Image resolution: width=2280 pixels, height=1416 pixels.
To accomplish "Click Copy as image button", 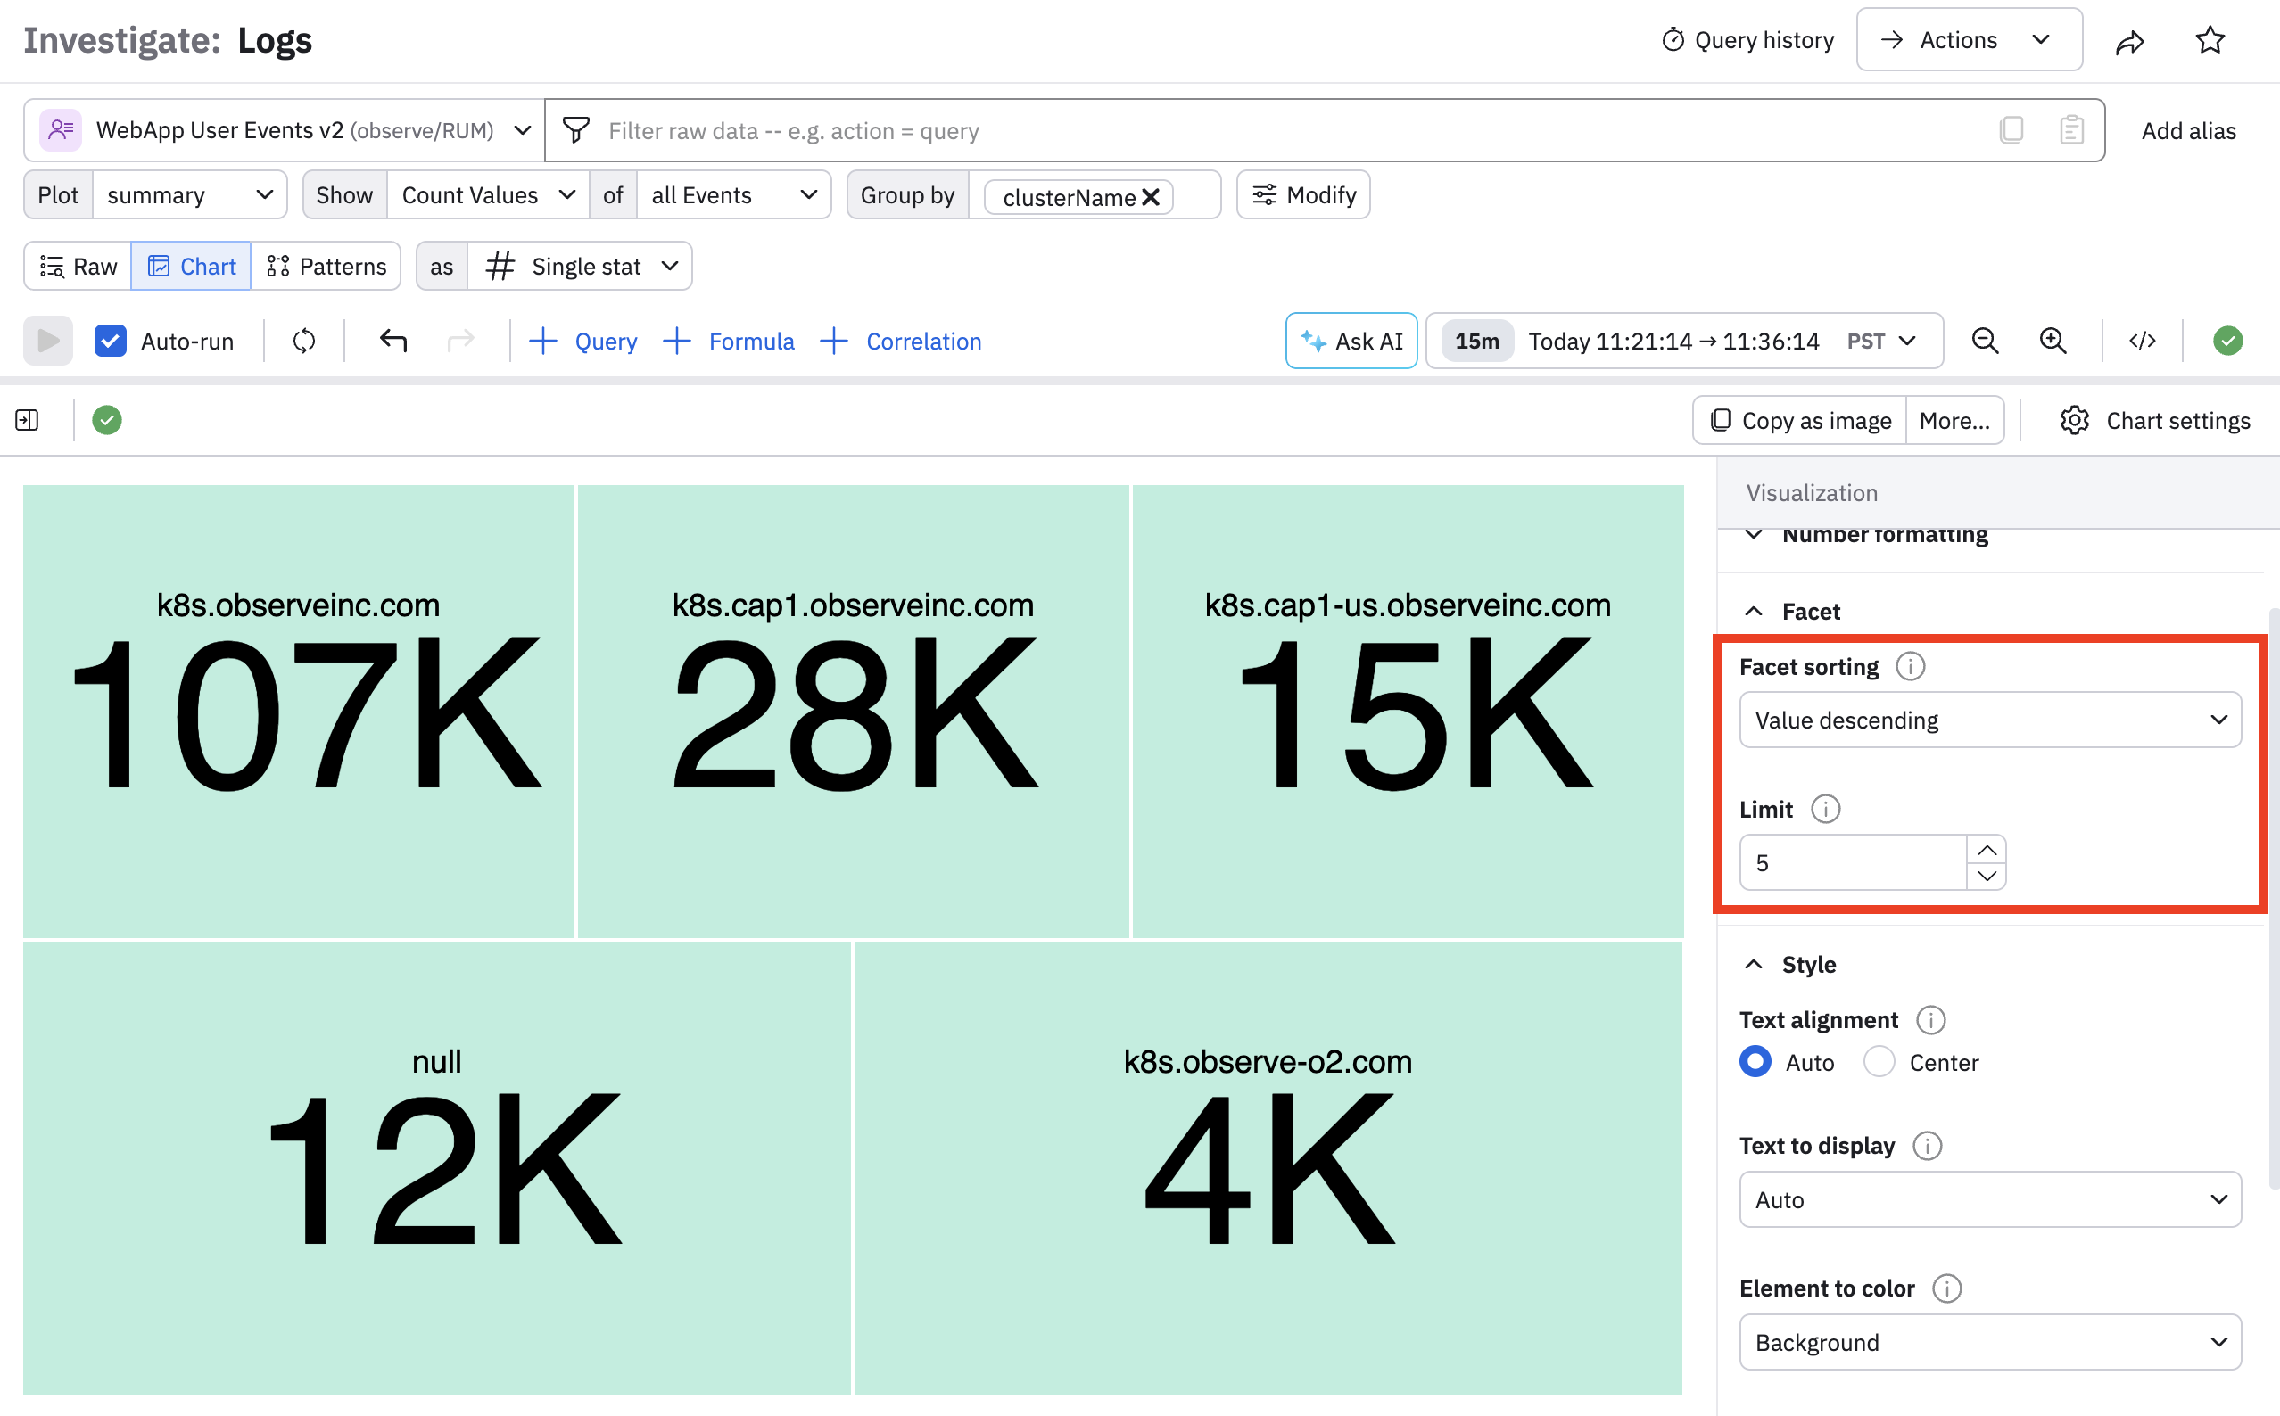I will 1799,421.
